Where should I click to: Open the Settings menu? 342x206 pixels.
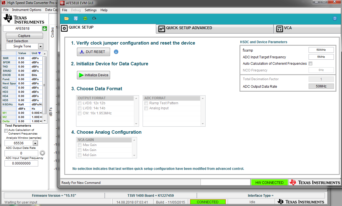pos(91,10)
